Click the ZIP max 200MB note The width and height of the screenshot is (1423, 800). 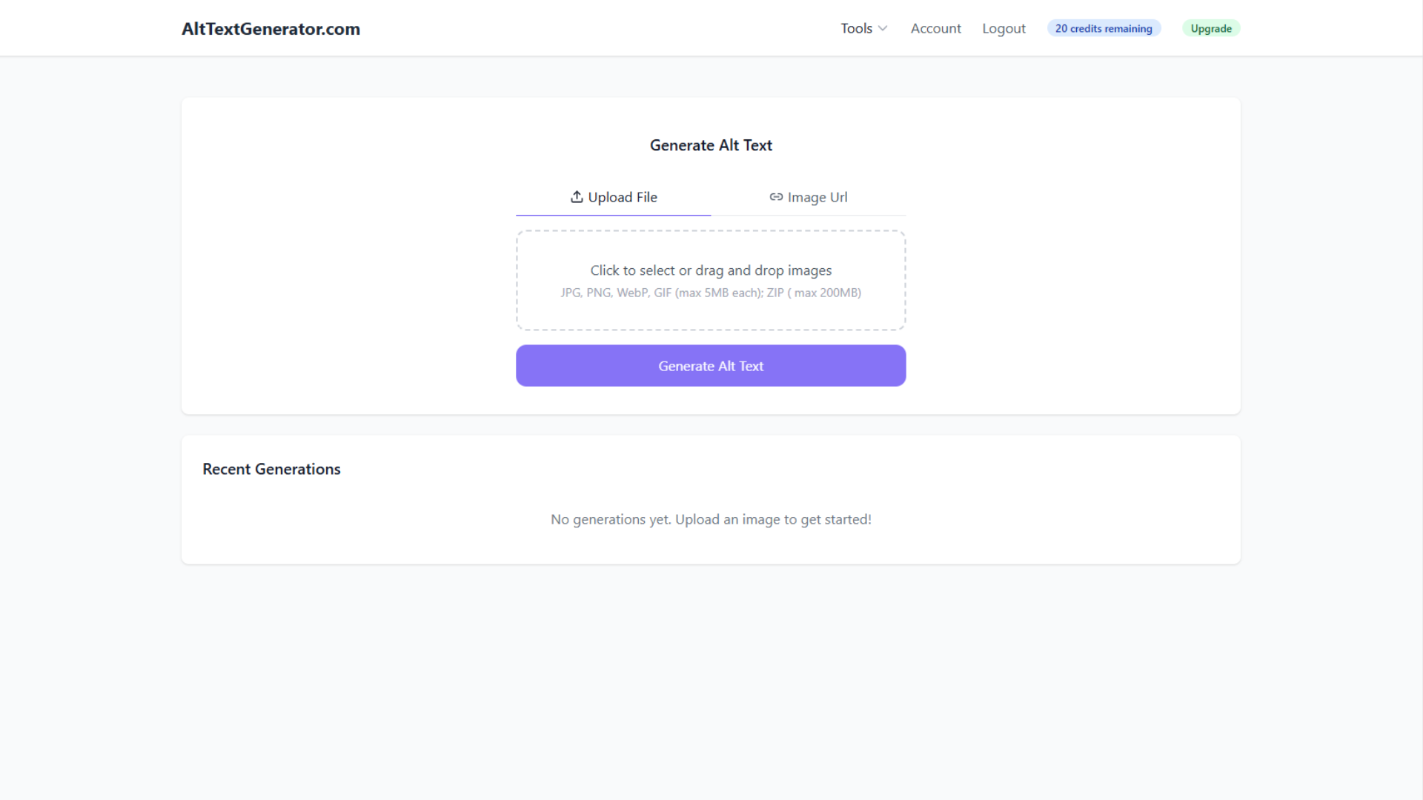tap(814, 293)
